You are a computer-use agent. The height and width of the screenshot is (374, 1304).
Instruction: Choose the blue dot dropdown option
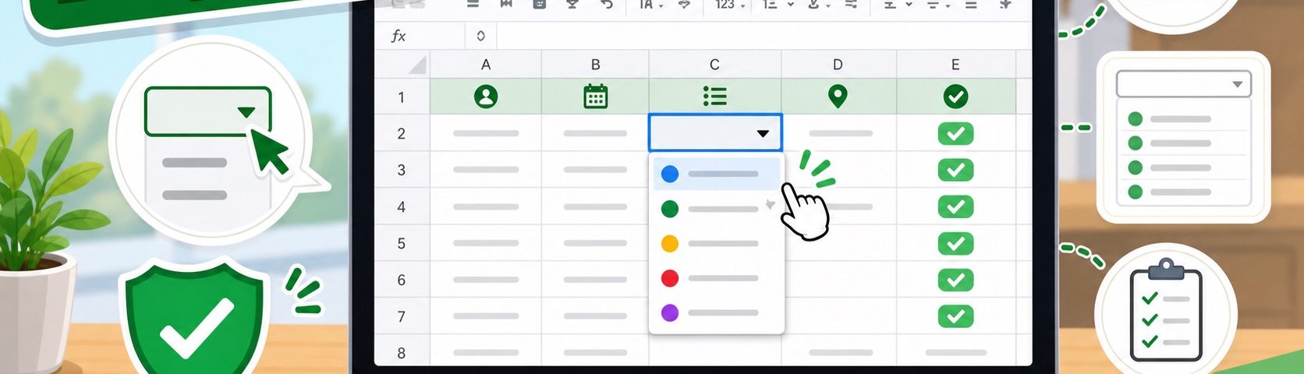pyautogui.click(x=715, y=174)
